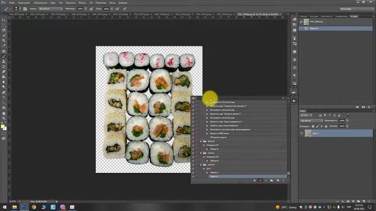The height and width of the screenshot is (211, 376).
Task: Toggle lock all for the layer
Action: (326, 127)
